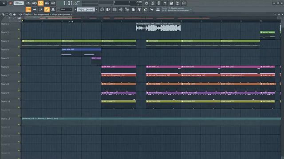Click the stamp-shaped icon after link button
Viewport: 284px width, 159px height.
[x=53, y=9]
